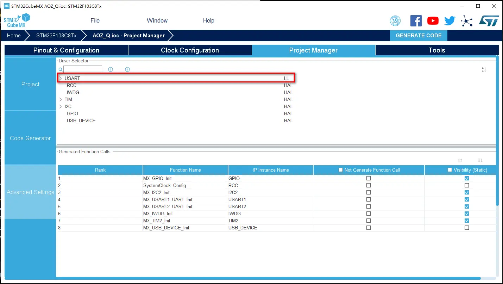Toggle Not Generate Function Call header checkbox

coord(340,170)
